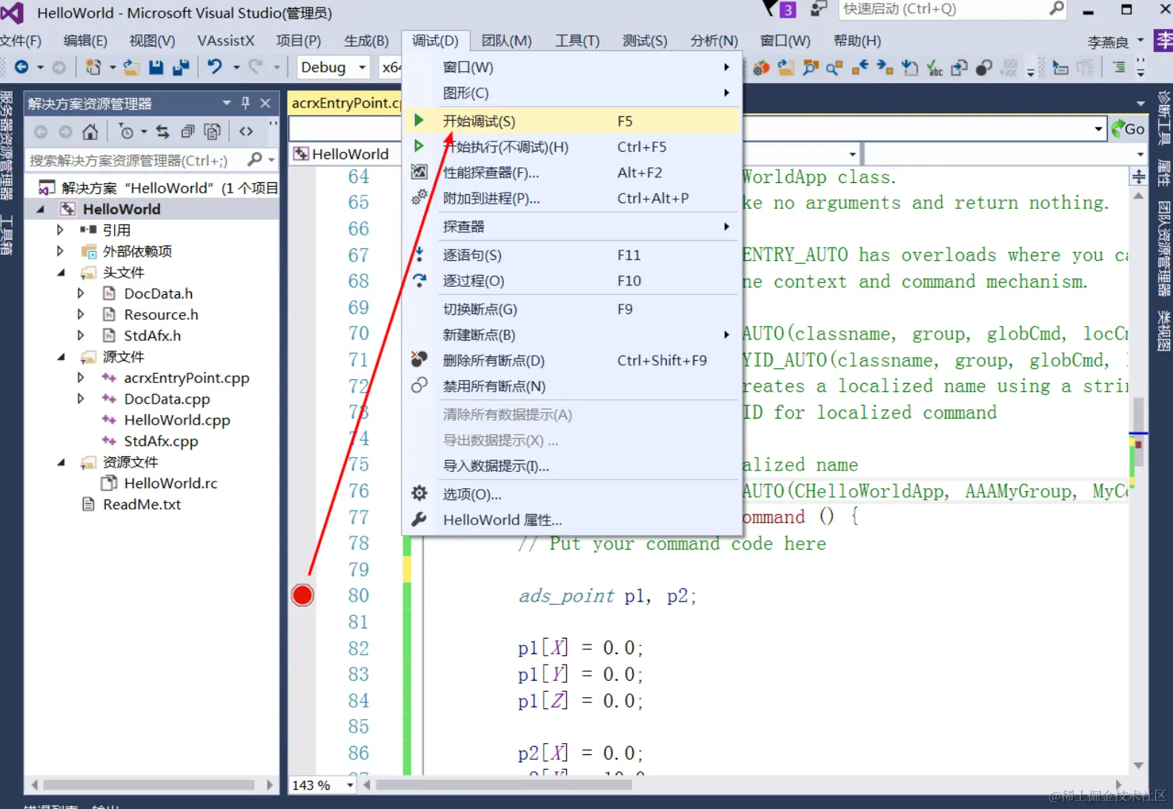Click the Navigate Backward toolbar icon
Image resolution: width=1173 pixels, height=809 pixels.
click(x=21, y=67)
